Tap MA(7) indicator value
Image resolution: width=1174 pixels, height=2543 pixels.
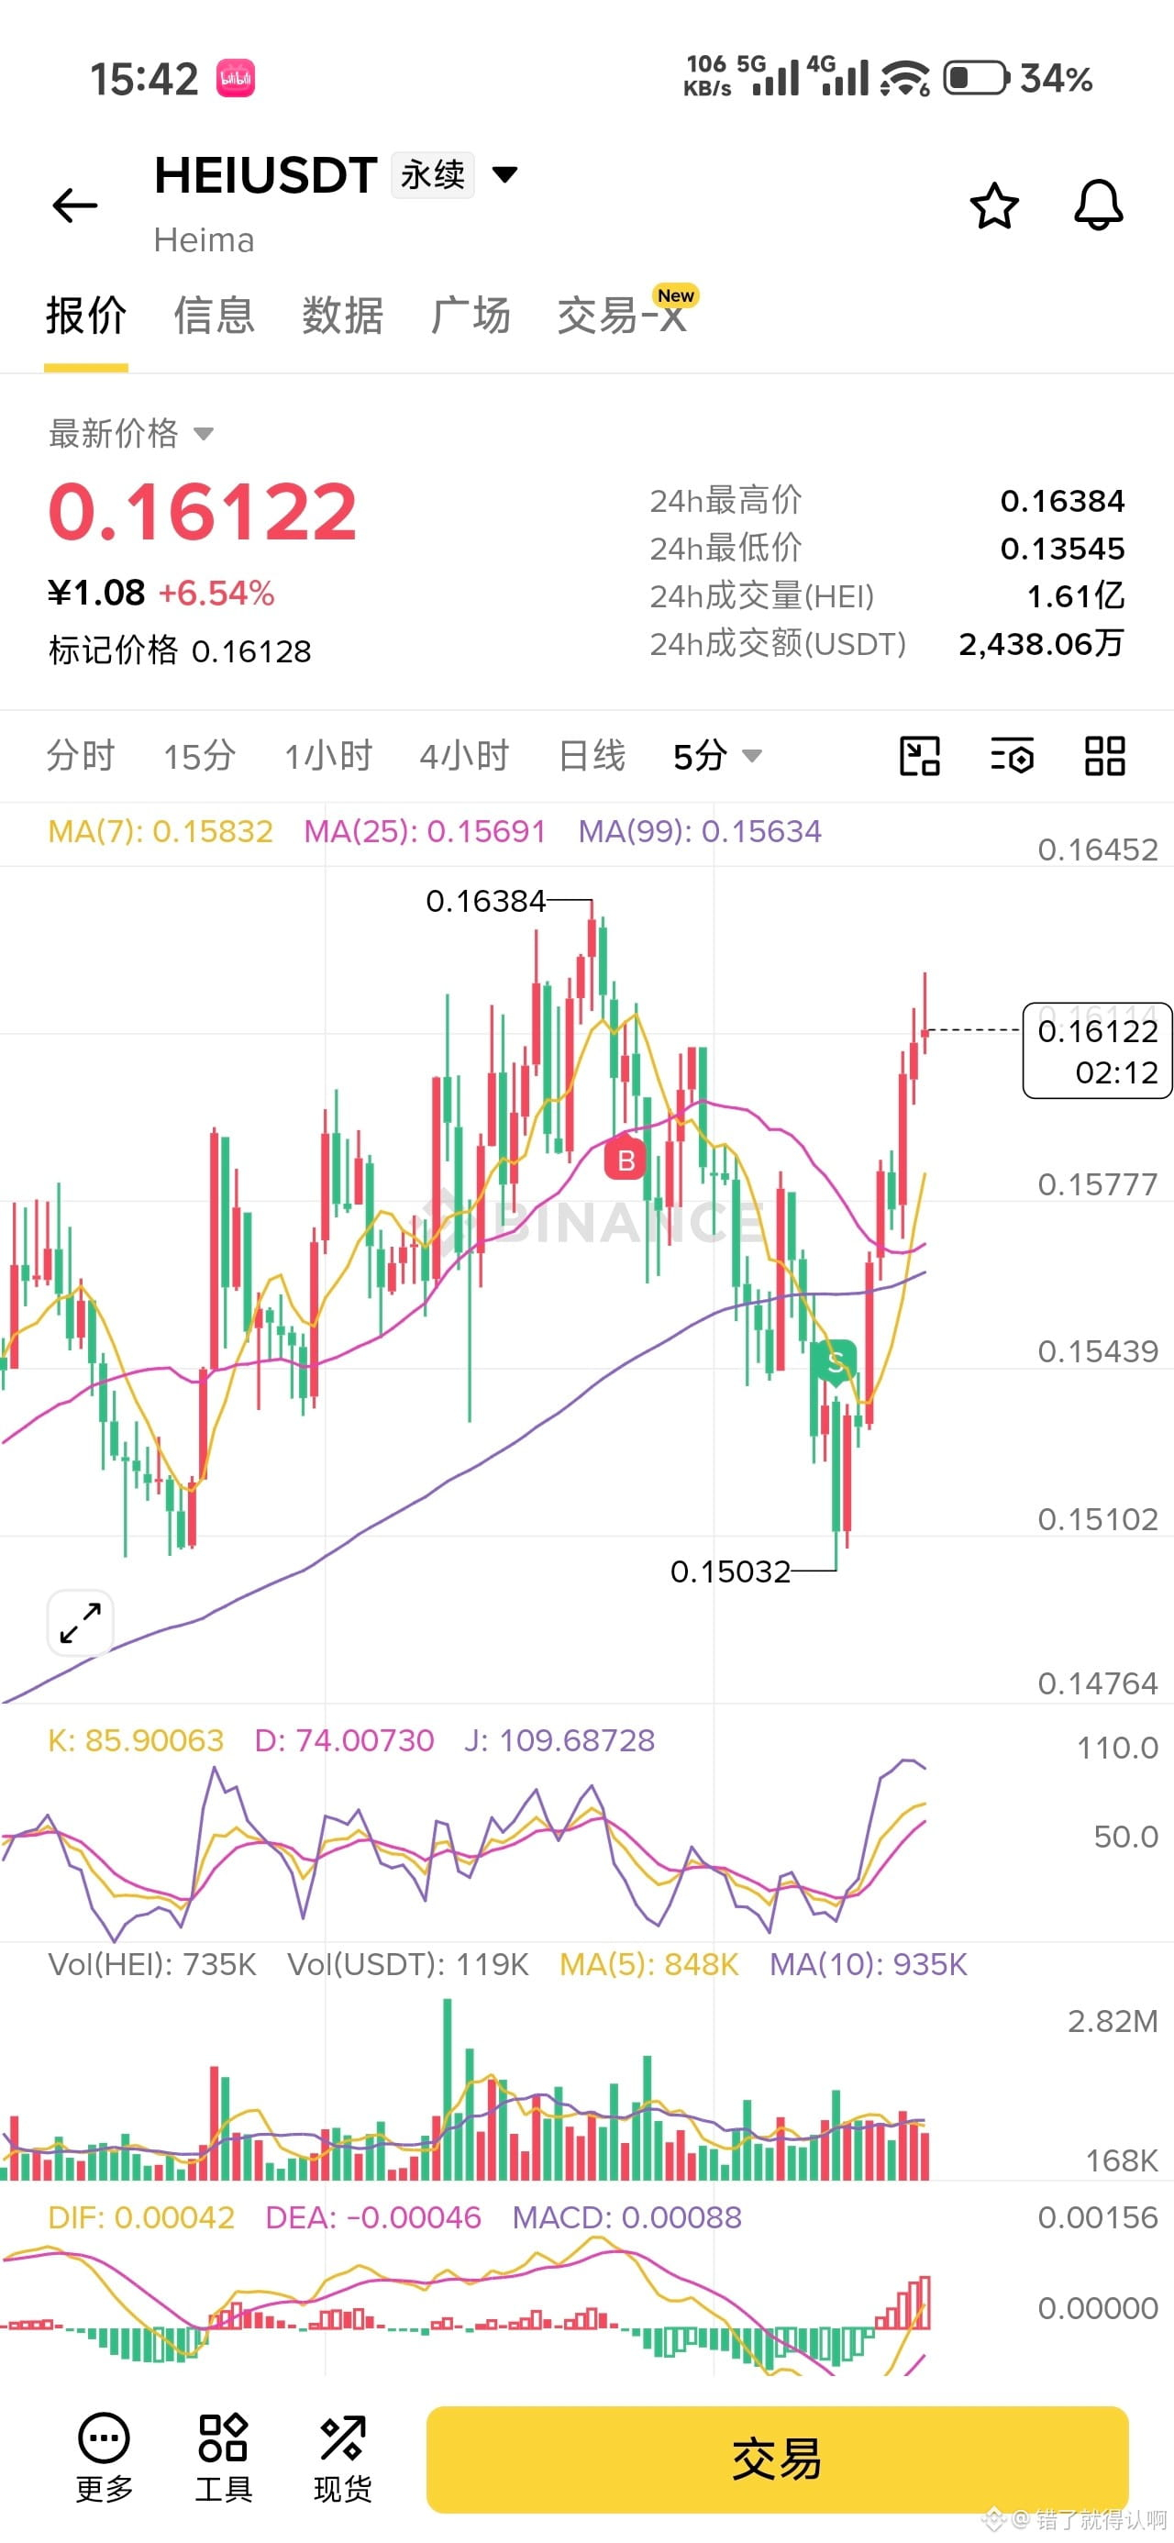(x=160, y=831)
